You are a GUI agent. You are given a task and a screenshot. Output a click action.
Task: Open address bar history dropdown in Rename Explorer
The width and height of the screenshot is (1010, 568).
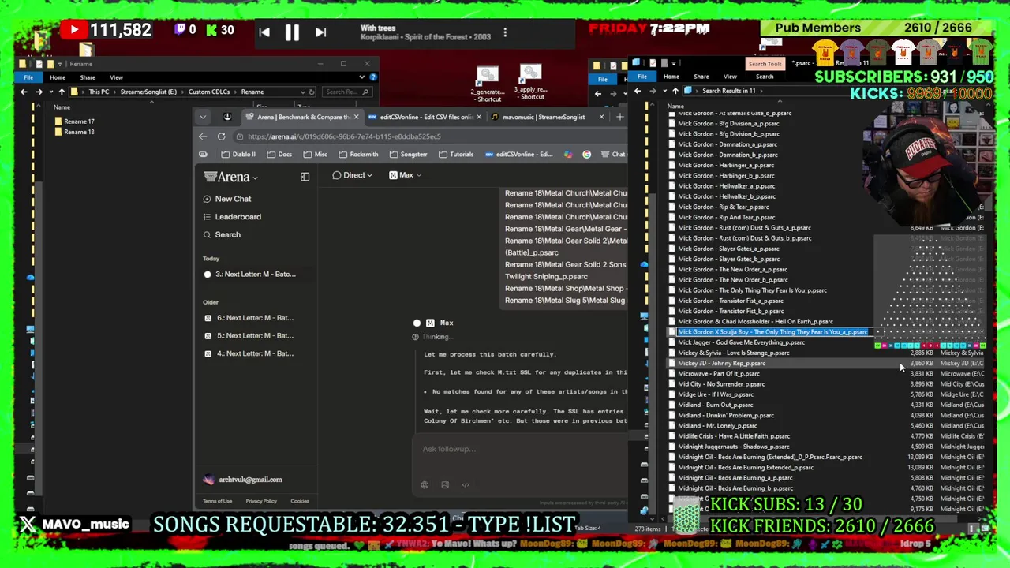[x=302, y=92]
